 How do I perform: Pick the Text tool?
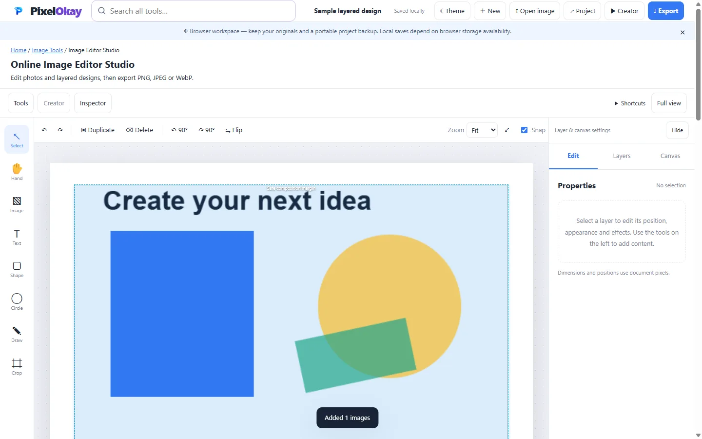click(17, 237)
